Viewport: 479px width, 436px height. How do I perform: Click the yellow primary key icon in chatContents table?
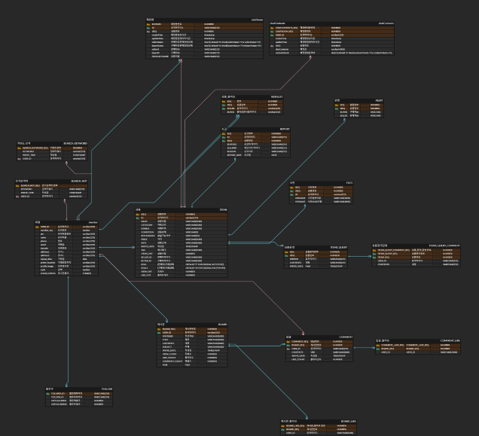tap(272, 28)
